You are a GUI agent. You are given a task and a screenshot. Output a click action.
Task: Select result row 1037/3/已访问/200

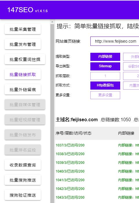tap(97, 145)
